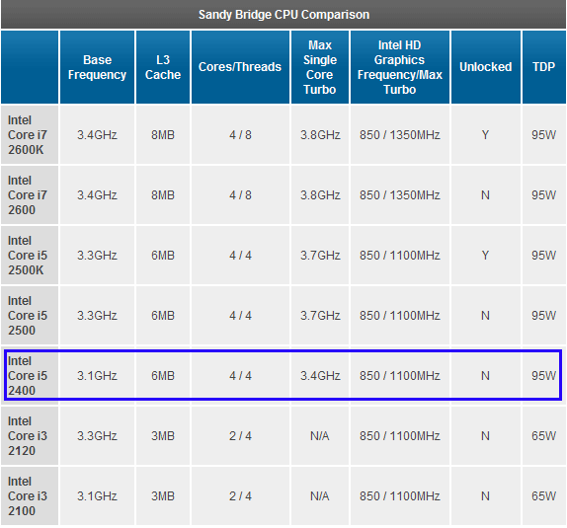Click 850 / 1100MHz graphics for i5 2400
This screenshot has height=528, width=567.
400,376
